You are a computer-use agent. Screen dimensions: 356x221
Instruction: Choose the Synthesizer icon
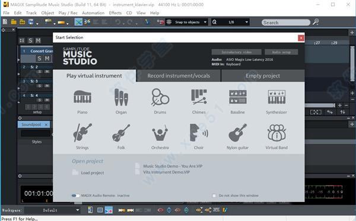pos(276,97)
